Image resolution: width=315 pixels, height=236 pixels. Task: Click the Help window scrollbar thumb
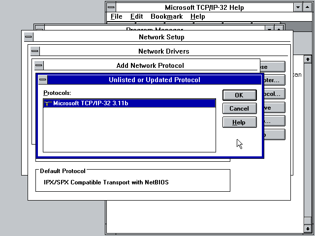[308, 221]
